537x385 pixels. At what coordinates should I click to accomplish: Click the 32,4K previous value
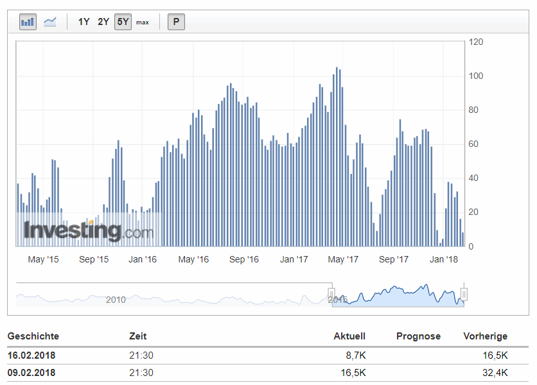[495, 373]
